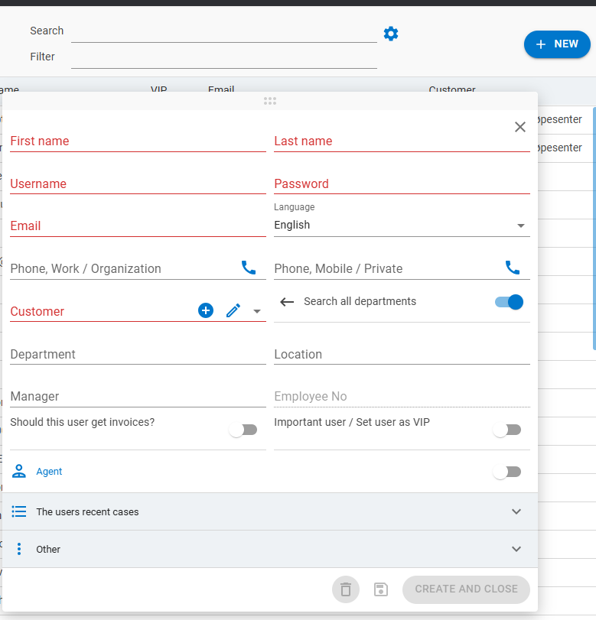Add a new customer with plus icon
The image size is (596, 620).
coord(206,310)
